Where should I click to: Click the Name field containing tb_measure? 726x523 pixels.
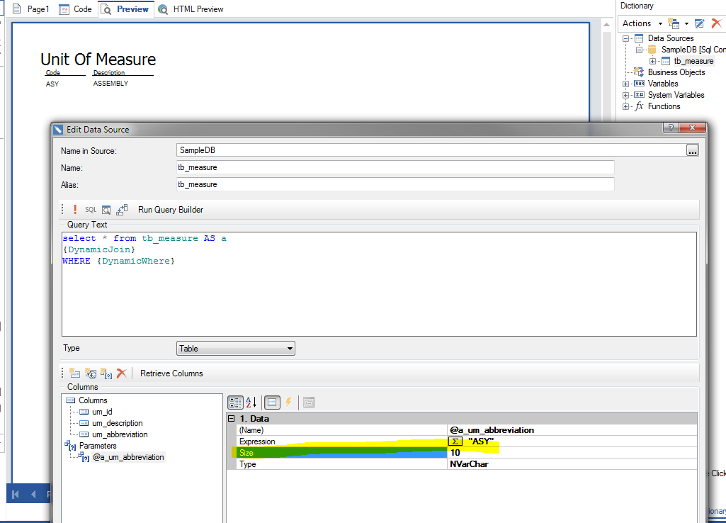pyautogui.click(x=395, y=167)
